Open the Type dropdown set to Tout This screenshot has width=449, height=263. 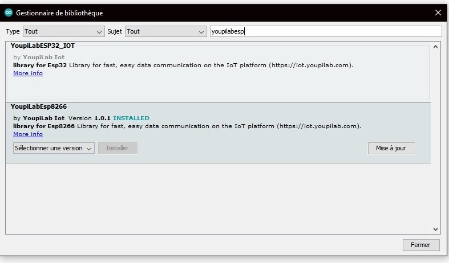pyautogui.click(x=63, y=31)
